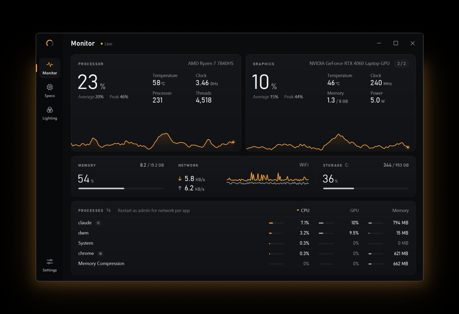
Task: Select the Memory Compression process row
Action: (x=243, y=264)
